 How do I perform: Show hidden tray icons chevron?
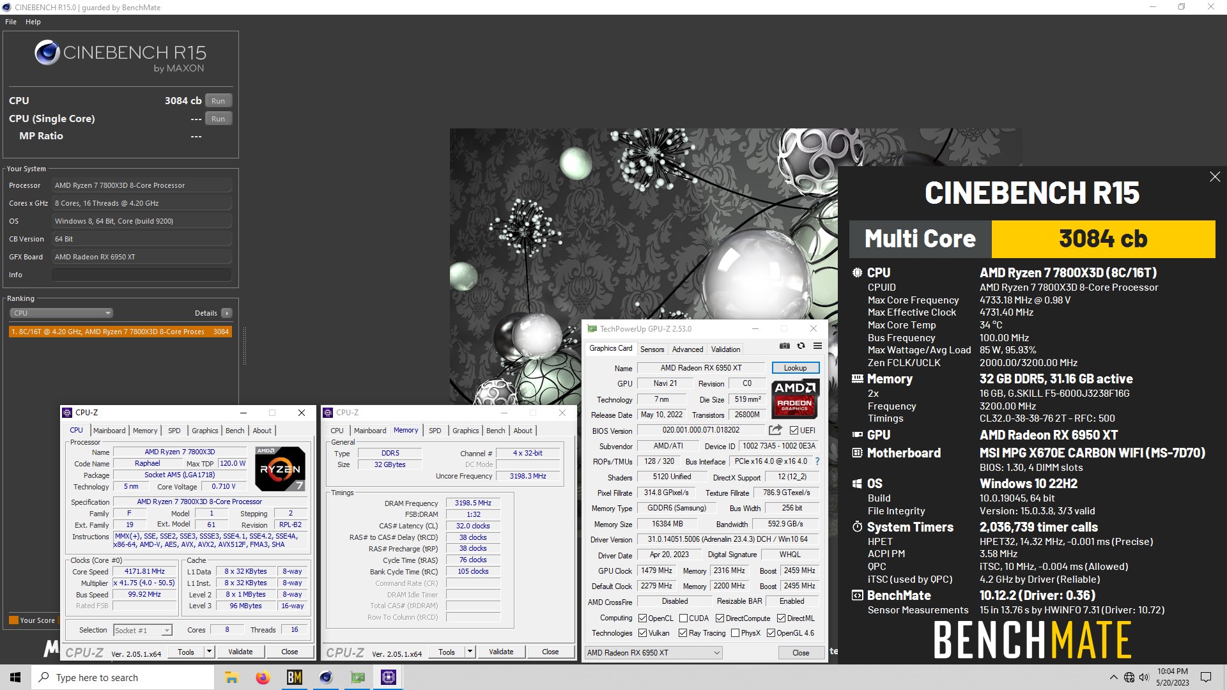pyautogui.click(x=1114, y=677)
